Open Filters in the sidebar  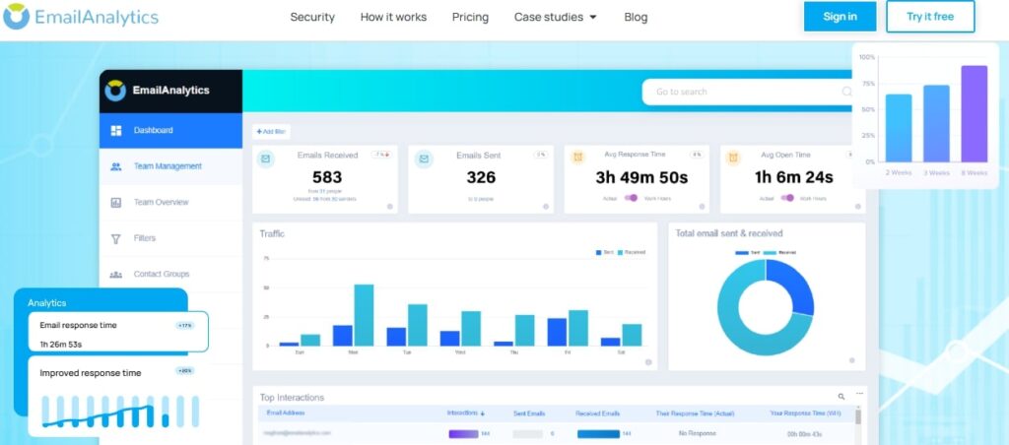[x=170, y=238]
